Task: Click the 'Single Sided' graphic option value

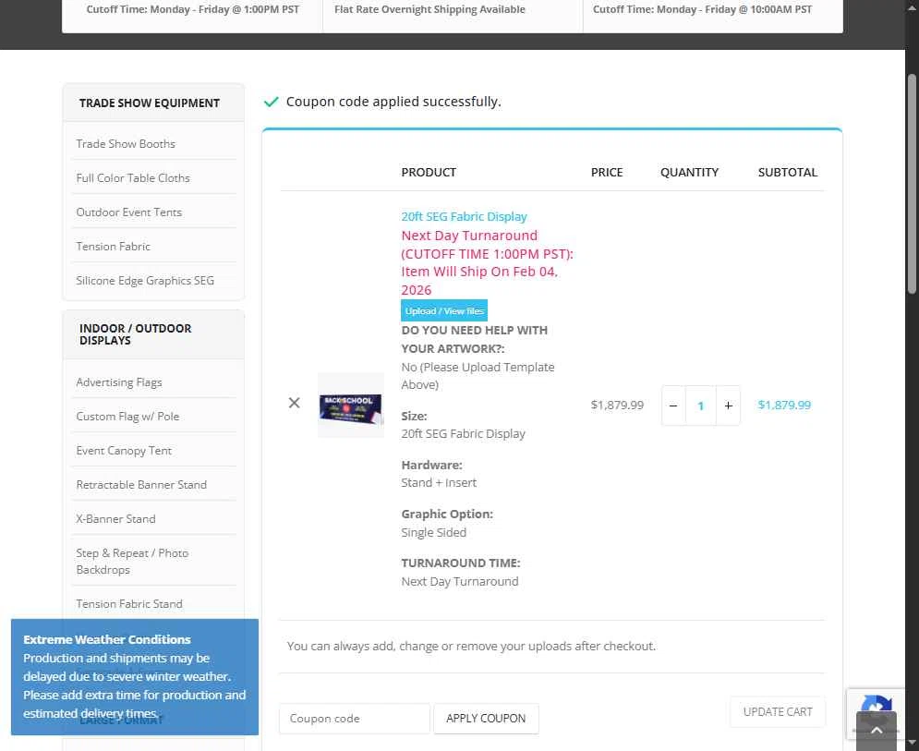Action: pos(434,532)
